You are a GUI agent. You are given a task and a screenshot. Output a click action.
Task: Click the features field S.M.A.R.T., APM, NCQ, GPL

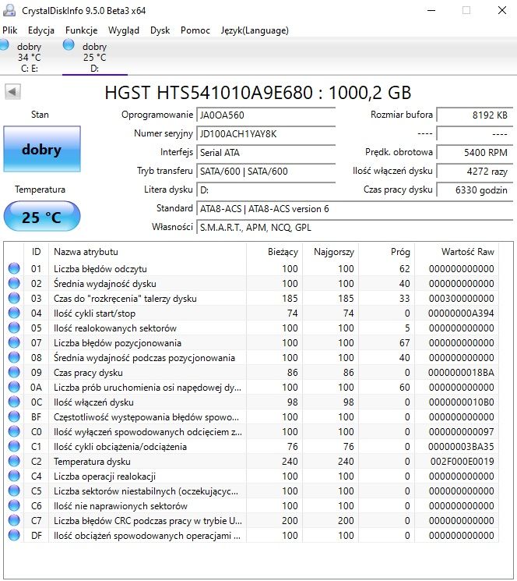click(354, 228)
